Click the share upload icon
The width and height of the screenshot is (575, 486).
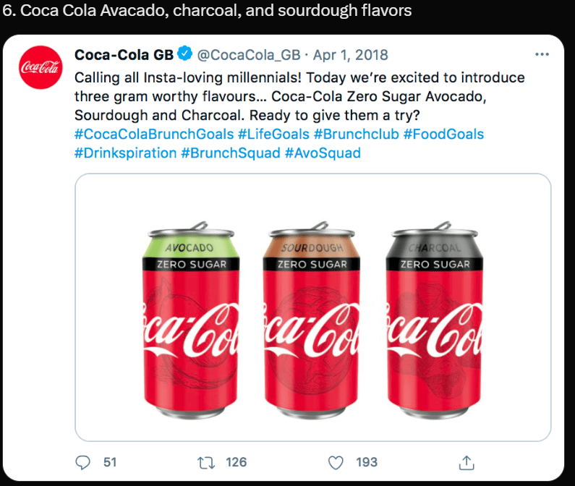pyautogui.click(x=467, y=462)
